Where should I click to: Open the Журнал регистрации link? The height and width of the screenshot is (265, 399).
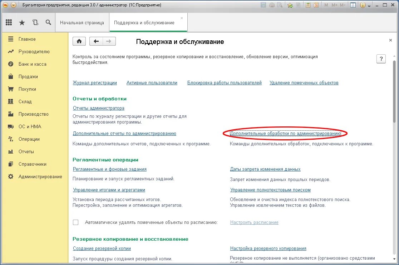[95, 82]
